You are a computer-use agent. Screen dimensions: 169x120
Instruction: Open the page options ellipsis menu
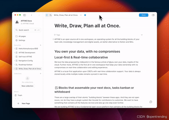pyautogui.click(x=81, y=15)
